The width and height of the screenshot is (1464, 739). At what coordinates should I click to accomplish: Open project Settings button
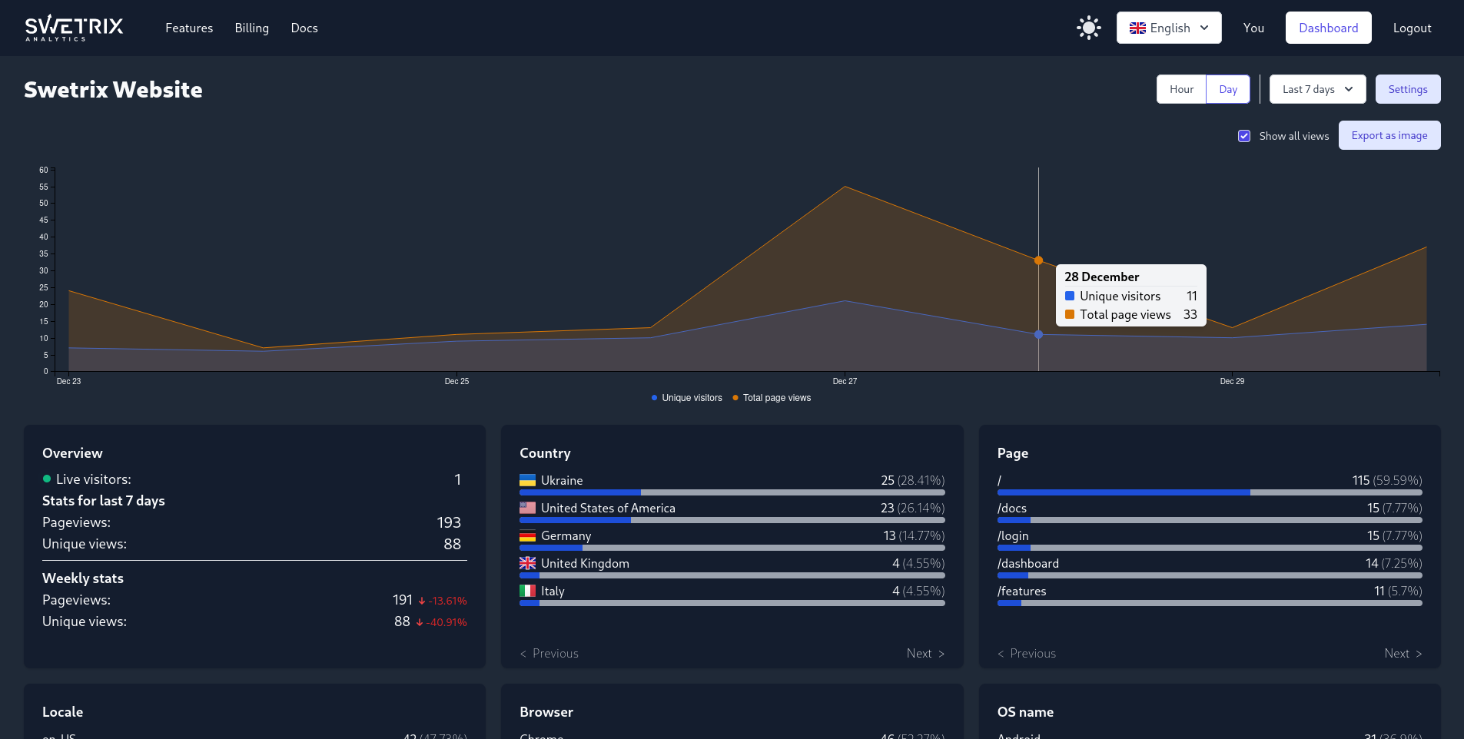[x=1407, y=89]
